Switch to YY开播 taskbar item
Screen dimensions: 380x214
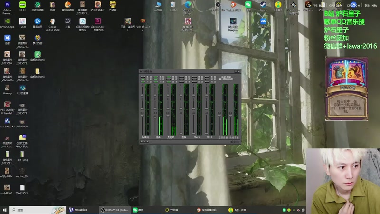pos(179,210)
